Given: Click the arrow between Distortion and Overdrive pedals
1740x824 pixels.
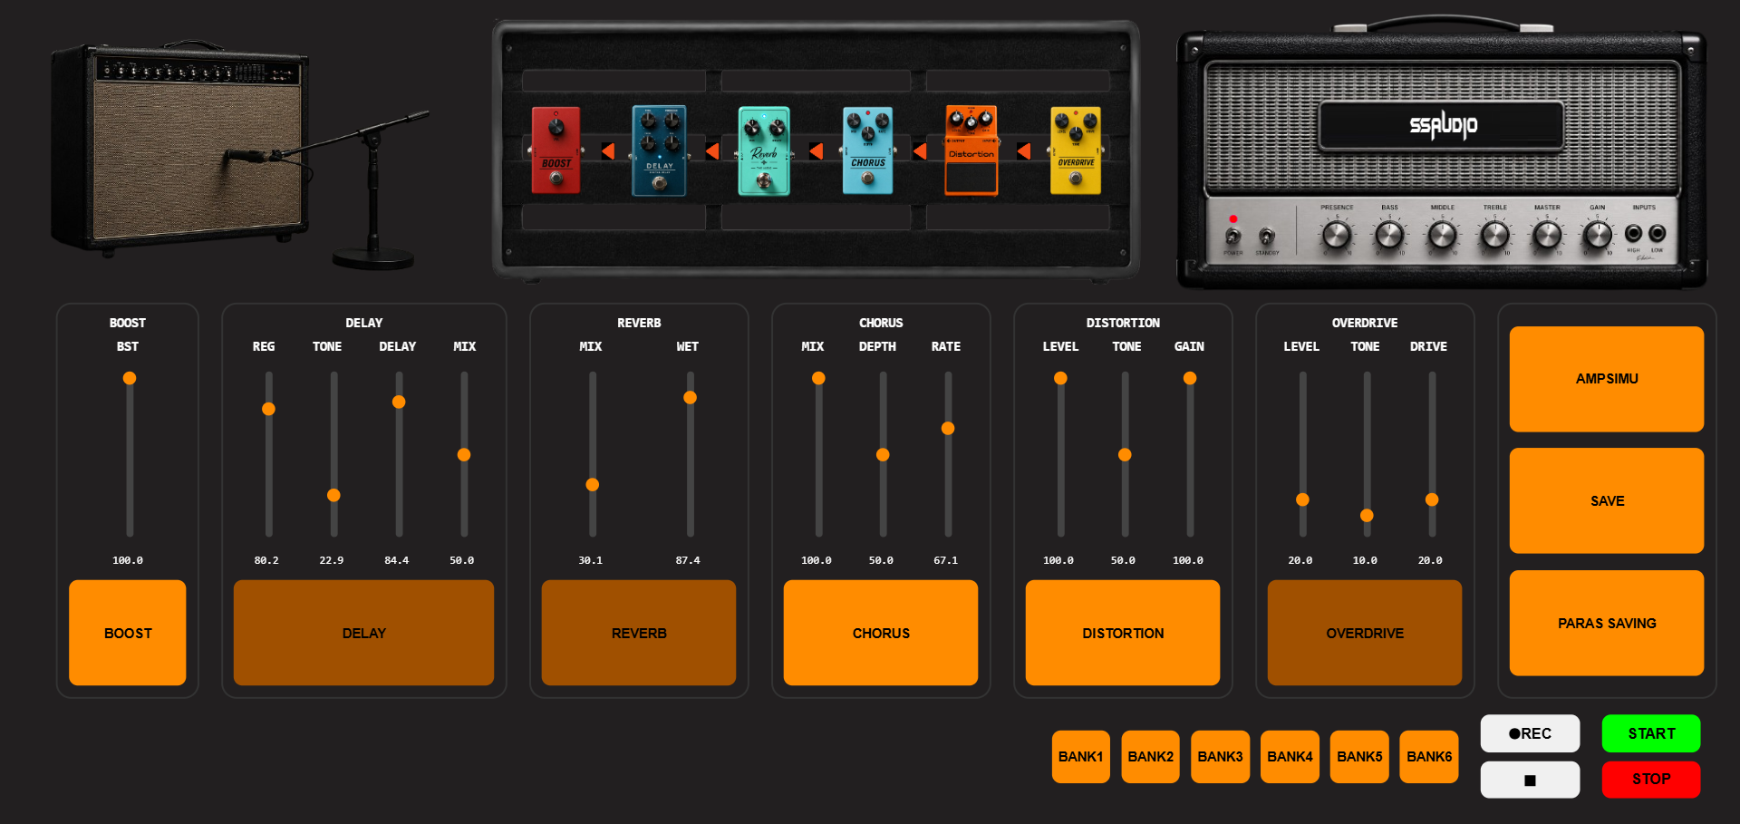Looking at the screenshot, I should point(1024,150).
